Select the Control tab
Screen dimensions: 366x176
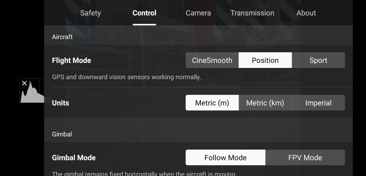tap(144, 13)
